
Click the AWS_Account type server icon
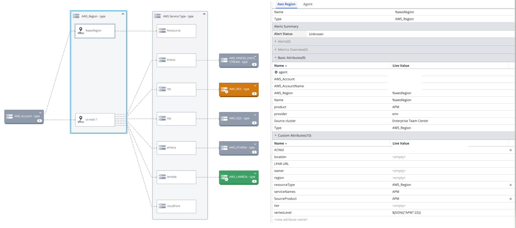point(10,116)
